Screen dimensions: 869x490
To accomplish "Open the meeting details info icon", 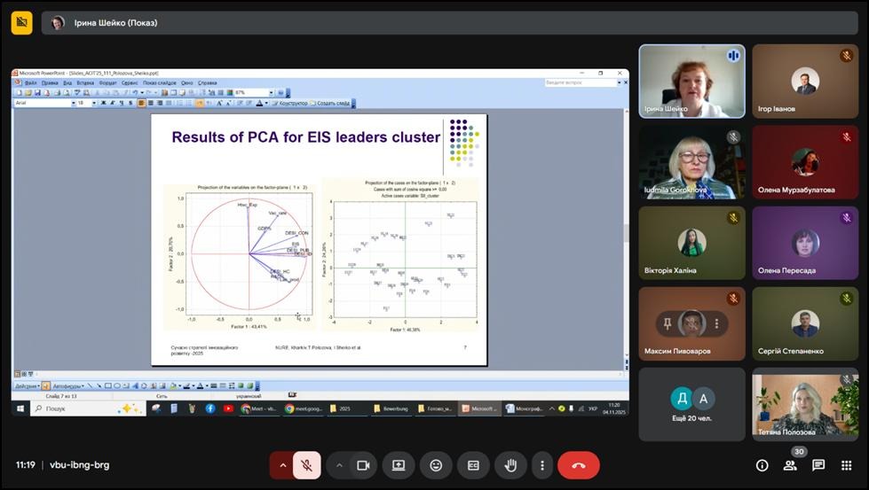I will pos(762,465).
